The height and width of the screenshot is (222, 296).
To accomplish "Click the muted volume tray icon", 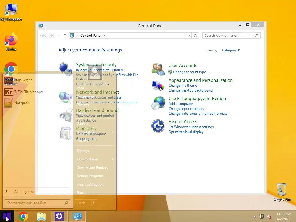I will pos(269,217).
